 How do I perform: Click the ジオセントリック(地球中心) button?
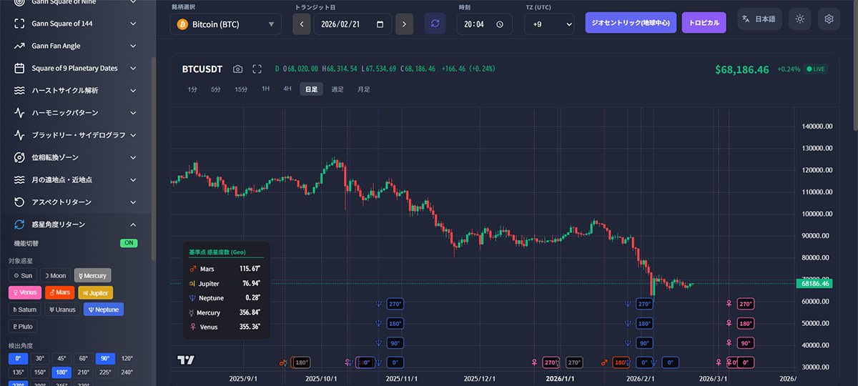(x=631, y=22)
